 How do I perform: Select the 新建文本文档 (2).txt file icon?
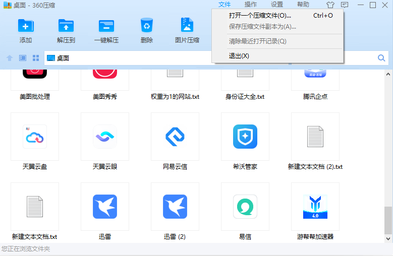coord(315,137)
